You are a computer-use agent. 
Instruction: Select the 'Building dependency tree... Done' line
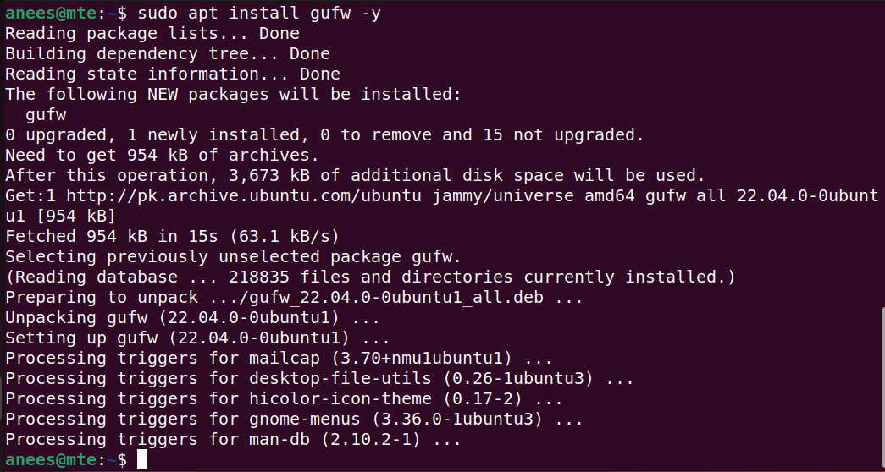(x=168, y=53)
